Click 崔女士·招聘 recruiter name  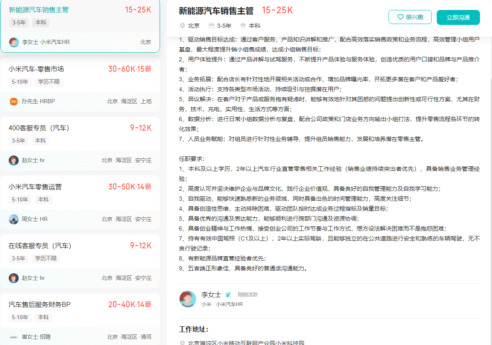(37, 337)
